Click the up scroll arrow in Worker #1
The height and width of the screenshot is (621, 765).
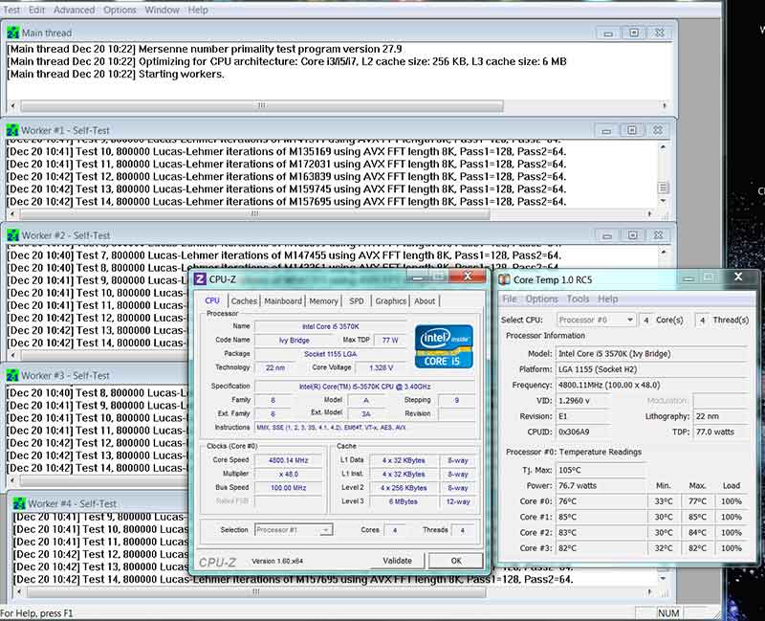point(663,146)
